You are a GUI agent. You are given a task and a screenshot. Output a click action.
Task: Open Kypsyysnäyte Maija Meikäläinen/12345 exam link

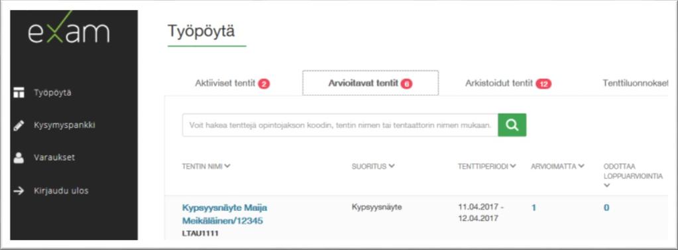[x=225, y=214]
